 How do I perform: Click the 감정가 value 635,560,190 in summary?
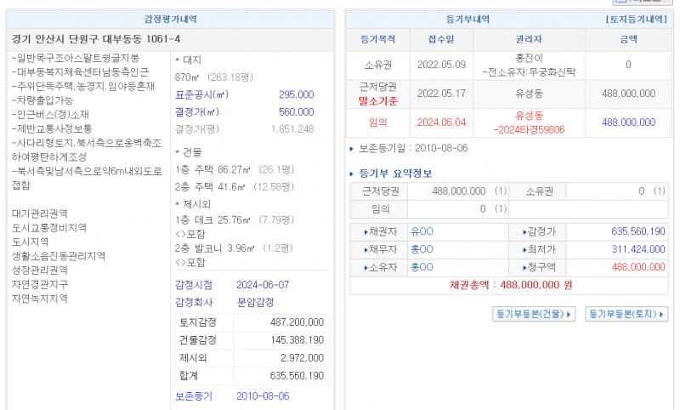[x=626, y=231]
